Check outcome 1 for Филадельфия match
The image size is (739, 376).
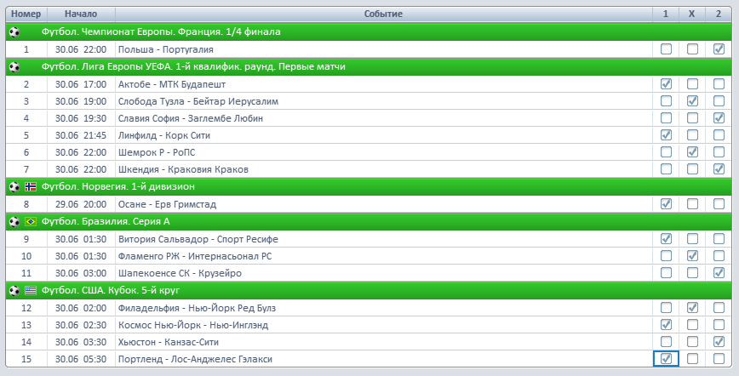click(x=666, y=307)
